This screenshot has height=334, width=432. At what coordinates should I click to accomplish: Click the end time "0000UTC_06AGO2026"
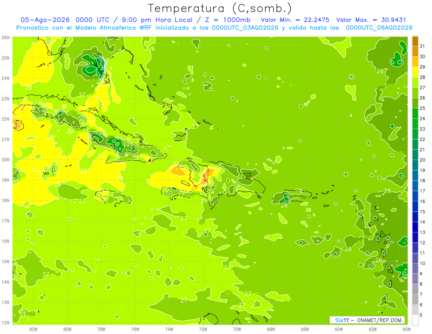[379, 28]
